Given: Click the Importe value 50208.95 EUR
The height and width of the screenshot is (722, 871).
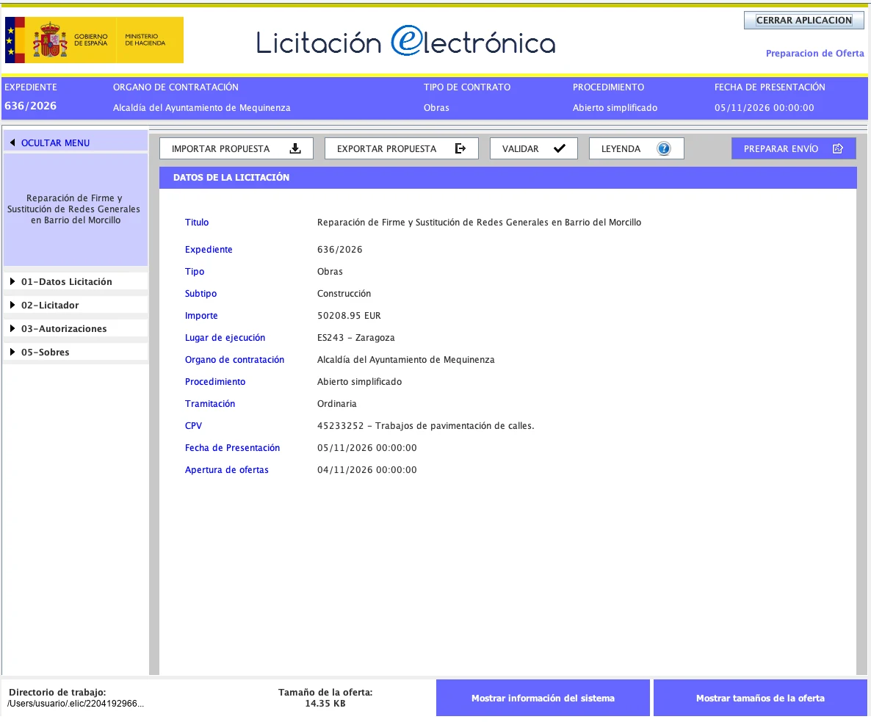Looking at the screenshot, I should click(349, 315).
